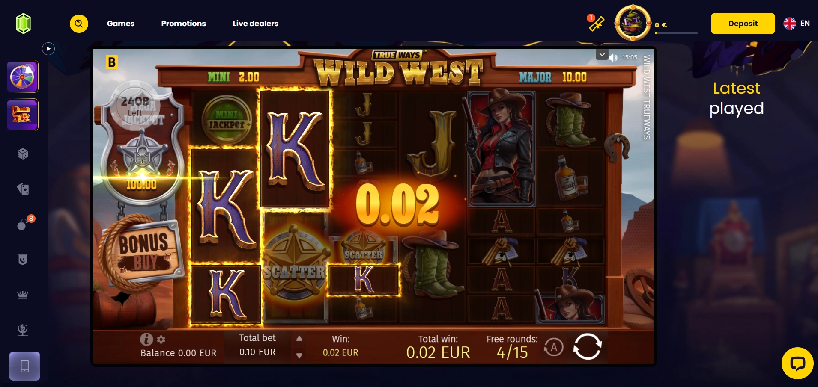The image size is (818, 387).
Task: Open the Games menu
Action: point(121,24)
